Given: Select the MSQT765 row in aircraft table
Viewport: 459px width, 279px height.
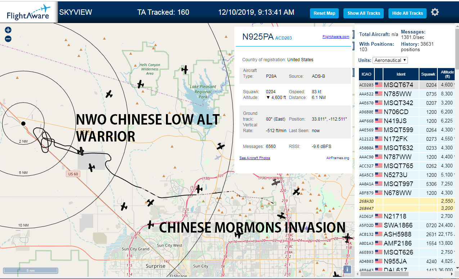Looking at the screenshot, I should tap(407, 166).
